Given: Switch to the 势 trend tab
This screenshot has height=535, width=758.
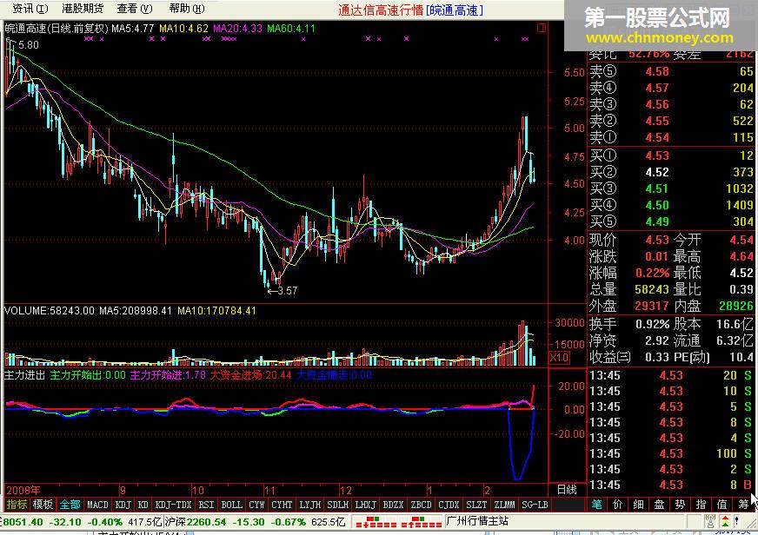Looking at the screenshot, I should 680,505.
